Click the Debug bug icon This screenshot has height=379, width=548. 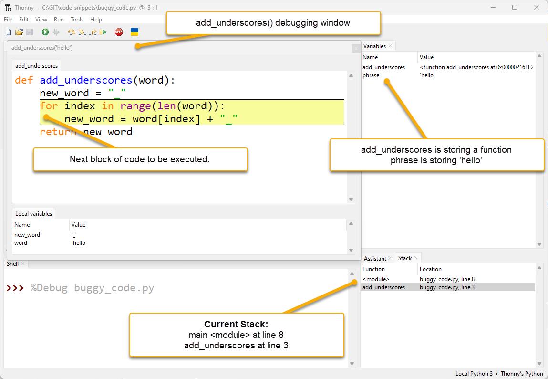pyautogui.click(x=56, y=32)
